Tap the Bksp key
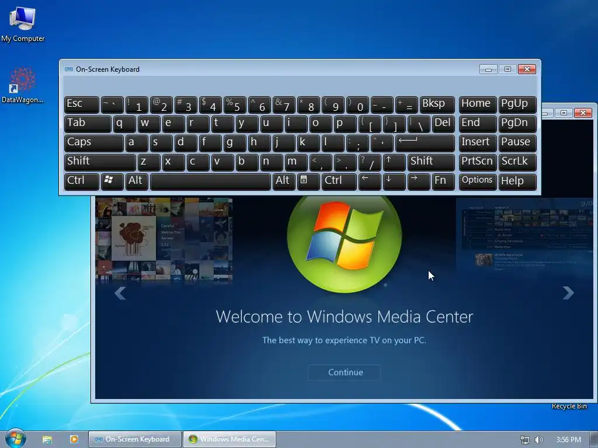 pos(437,105)
